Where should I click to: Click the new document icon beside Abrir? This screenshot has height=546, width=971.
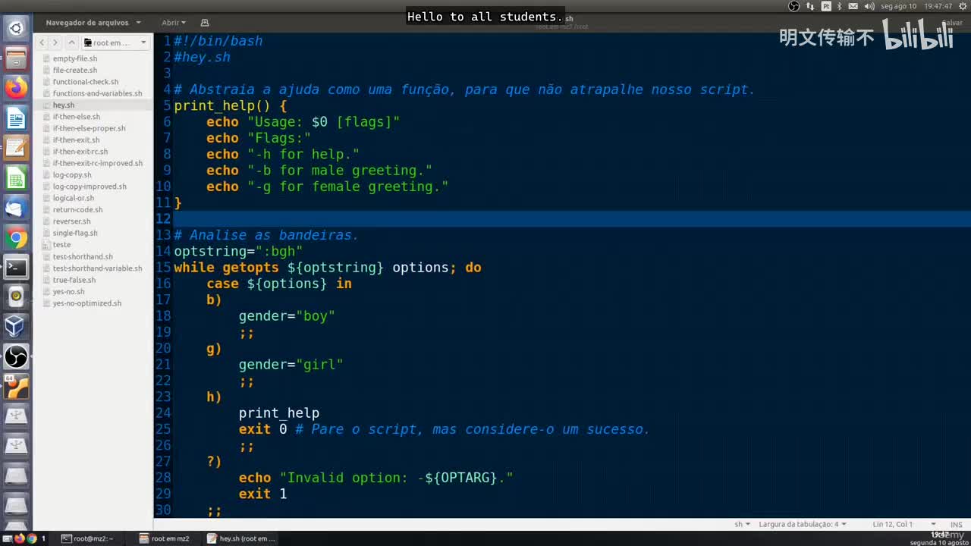point(205,23)
